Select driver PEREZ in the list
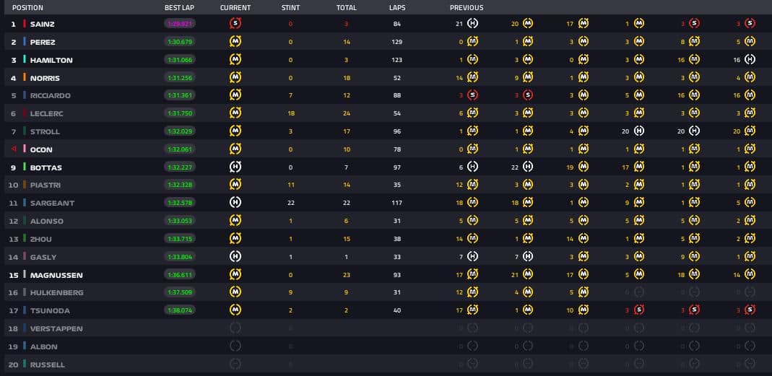 [43, 42]
